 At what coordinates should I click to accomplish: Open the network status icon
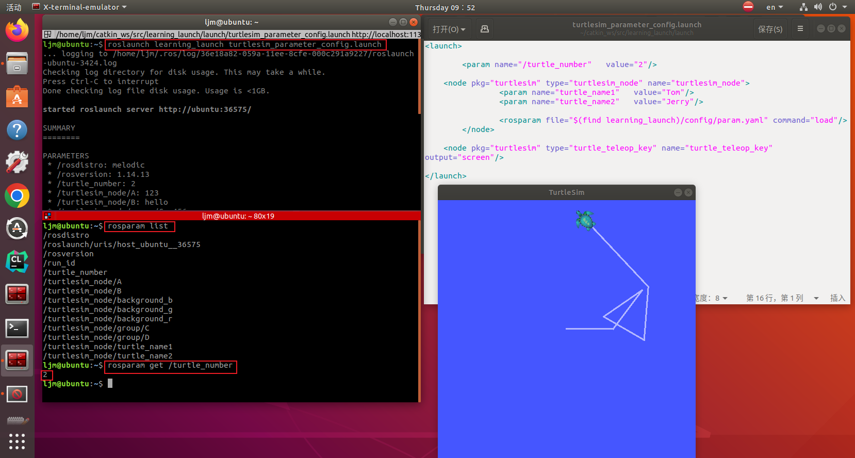803,7
